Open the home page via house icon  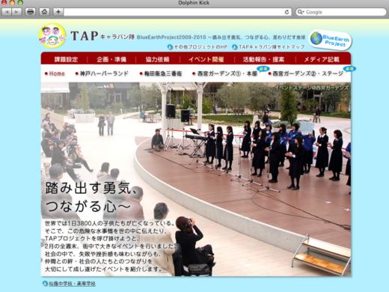tap(44, 12)
